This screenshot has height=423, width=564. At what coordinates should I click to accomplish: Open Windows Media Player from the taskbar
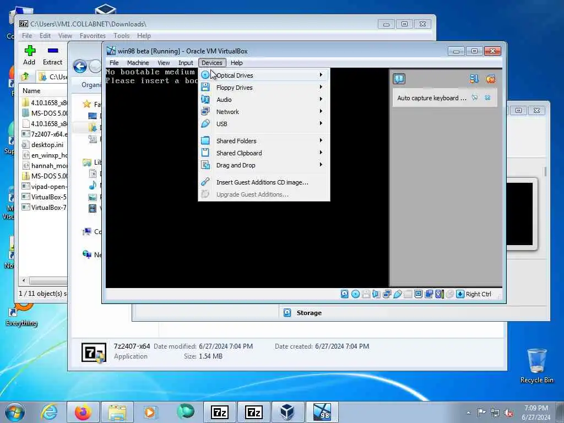coord(150,412)
